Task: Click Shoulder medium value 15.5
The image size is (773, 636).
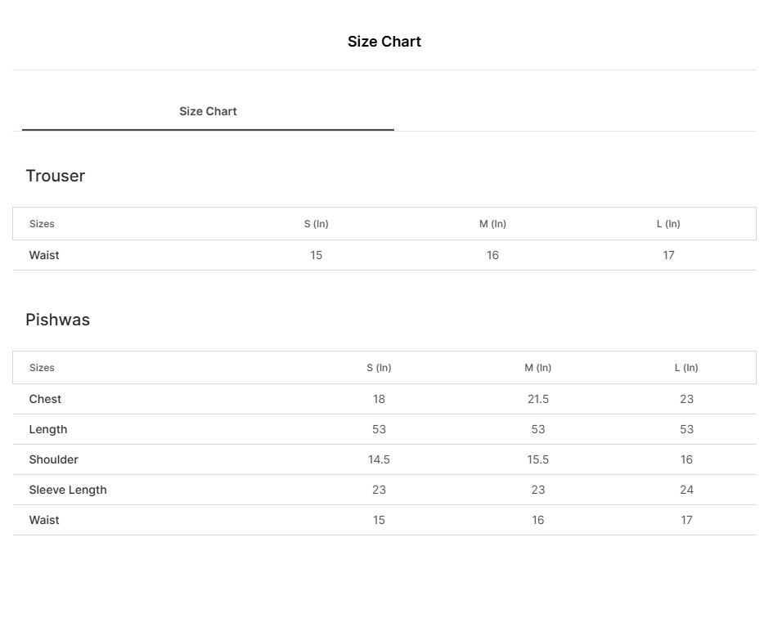Action: click(x=538, y=459)
